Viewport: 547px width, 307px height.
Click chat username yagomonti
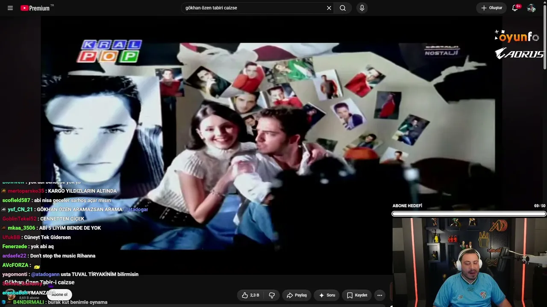click(15, 275)
